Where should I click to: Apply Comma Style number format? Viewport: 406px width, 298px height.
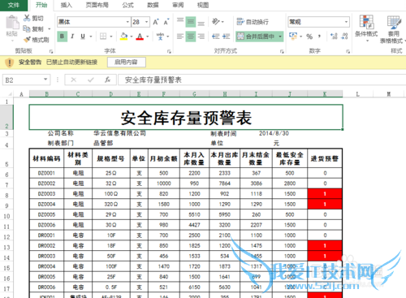pyautogui.click(x=320, y=37)
